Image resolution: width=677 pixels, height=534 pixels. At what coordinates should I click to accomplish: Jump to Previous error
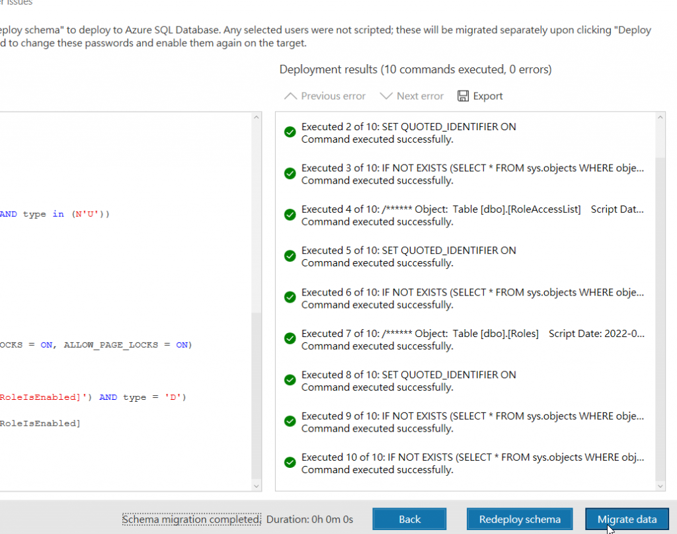click(325, 96)
